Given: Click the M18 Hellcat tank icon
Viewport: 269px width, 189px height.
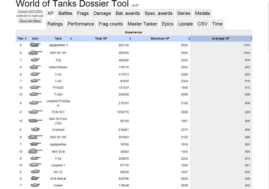Looking at the screenshot, I should tap(35, 178).
